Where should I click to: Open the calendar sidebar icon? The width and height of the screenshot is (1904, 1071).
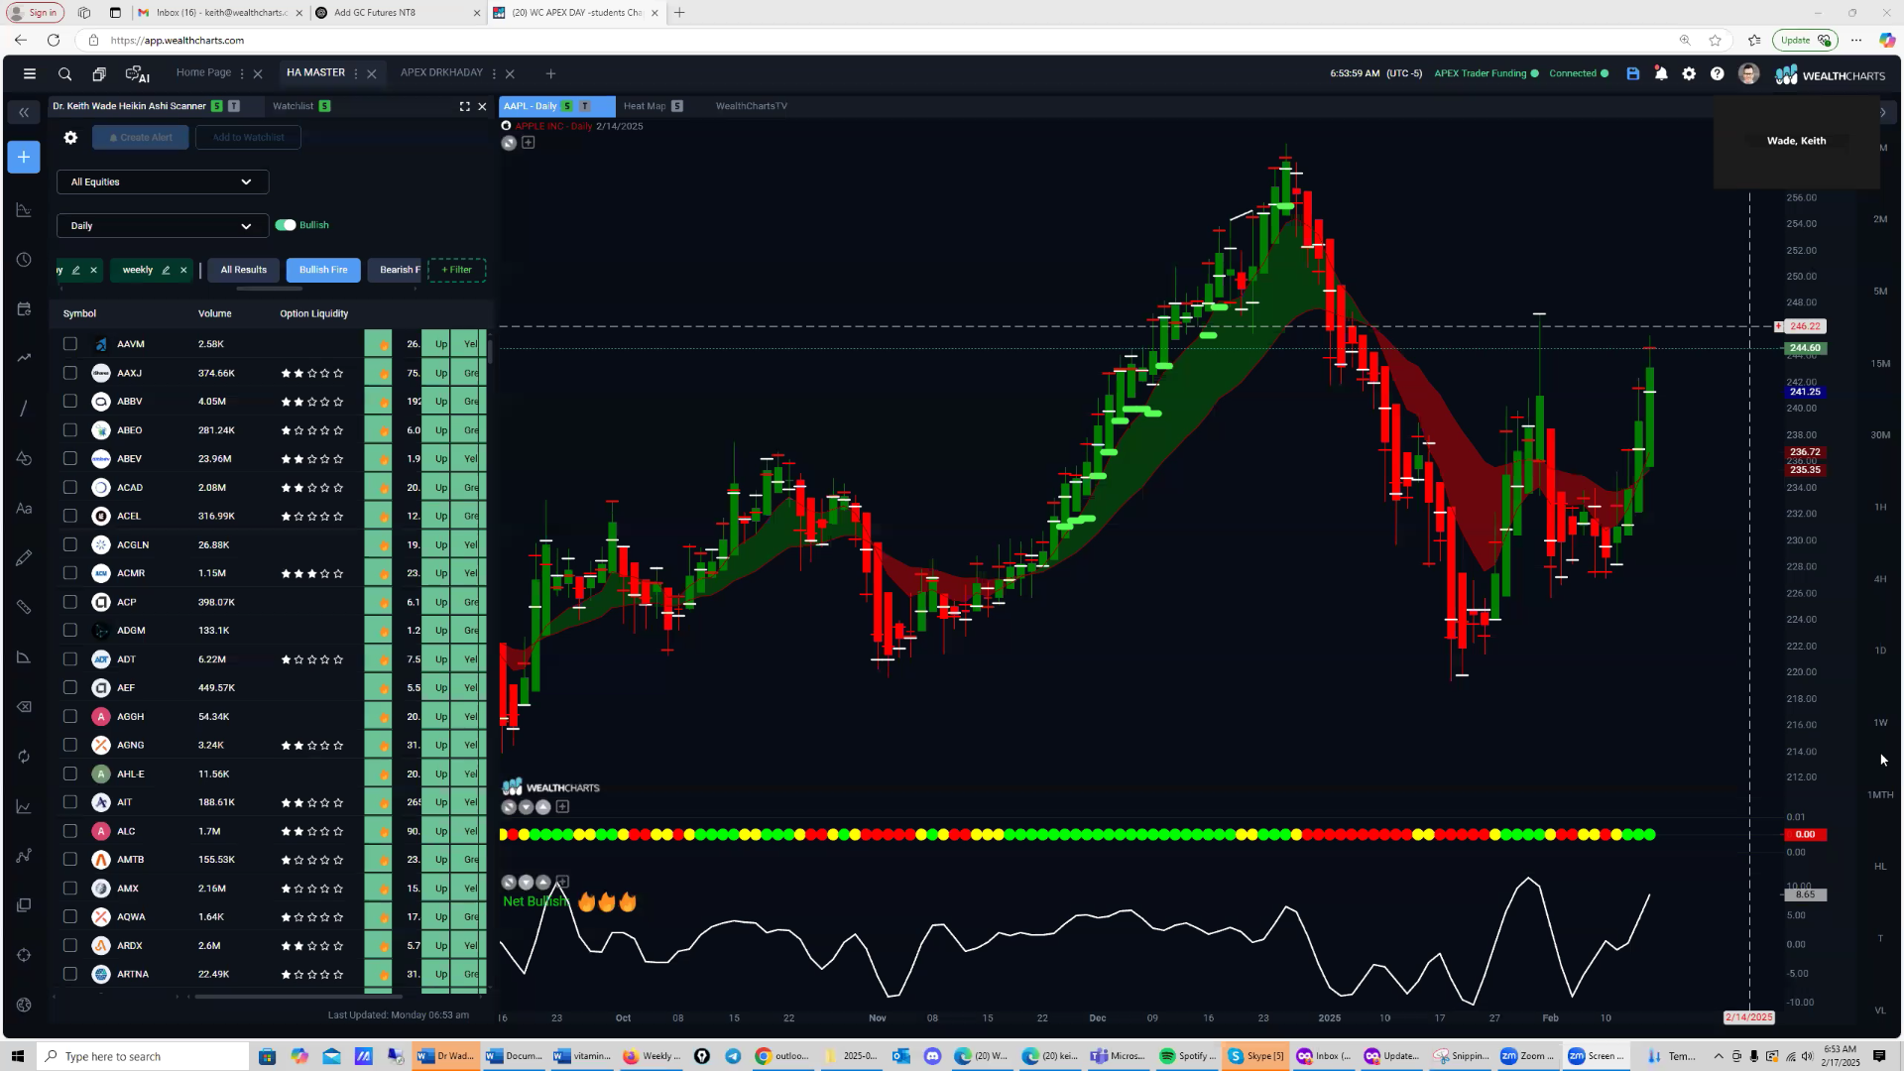pyautogui.click(x=24, y=309)
